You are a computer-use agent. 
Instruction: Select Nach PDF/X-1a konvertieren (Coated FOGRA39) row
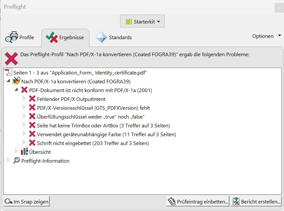[x=76, y=82]
